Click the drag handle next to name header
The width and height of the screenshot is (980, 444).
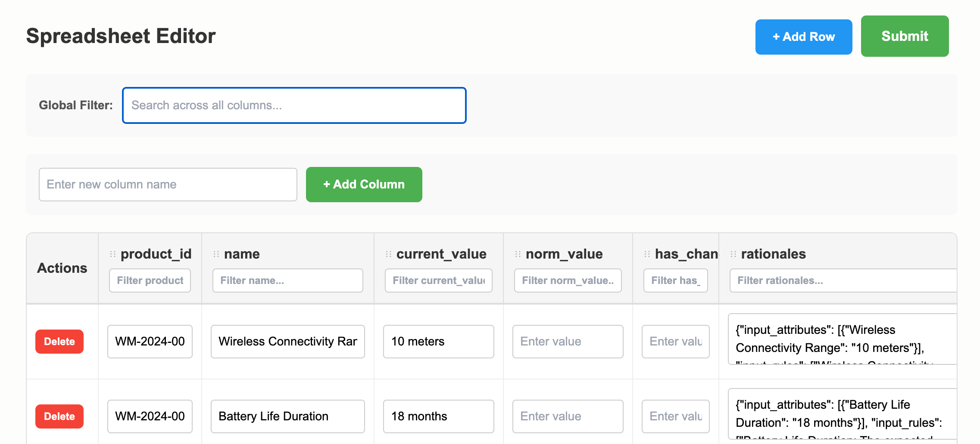tap(216, 254)
